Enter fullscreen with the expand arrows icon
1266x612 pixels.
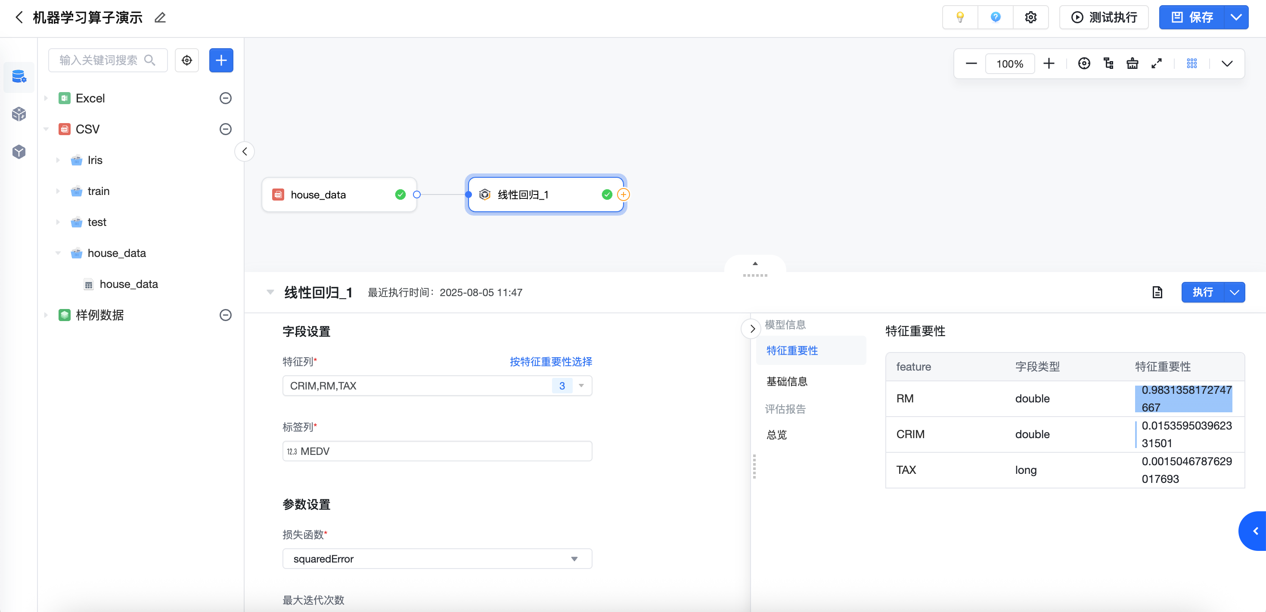pos(1156,63)
